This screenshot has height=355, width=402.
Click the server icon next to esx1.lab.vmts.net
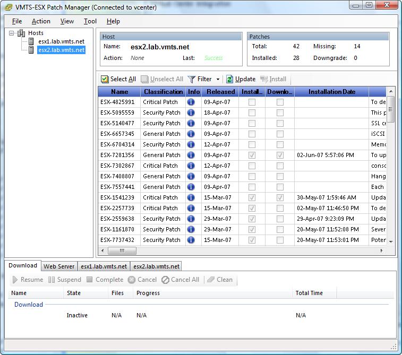(x=31, y=41)
